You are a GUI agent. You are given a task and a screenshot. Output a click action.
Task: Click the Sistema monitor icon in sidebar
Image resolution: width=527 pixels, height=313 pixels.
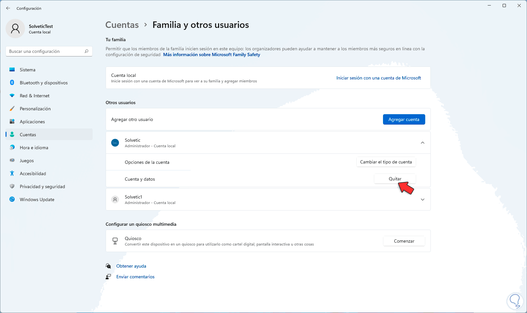pyautogui.click(x=12, y=70)
